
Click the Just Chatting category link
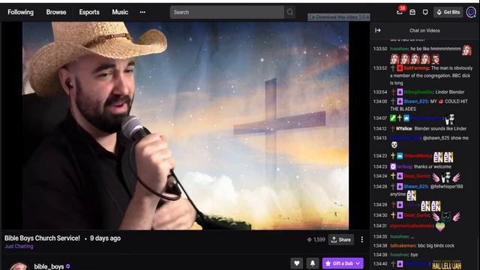19,247
